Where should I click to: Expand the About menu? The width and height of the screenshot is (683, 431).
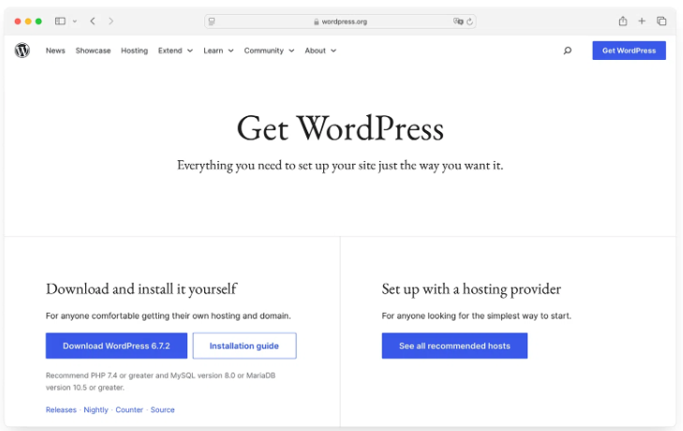(320, 51)
